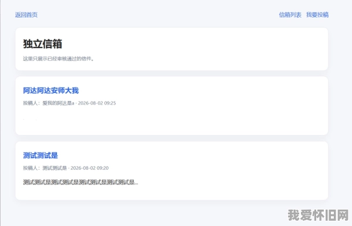Open letter titled 阿达阿达安师大我
Screen dimensions: 352x226
click(x=51, y=90)
